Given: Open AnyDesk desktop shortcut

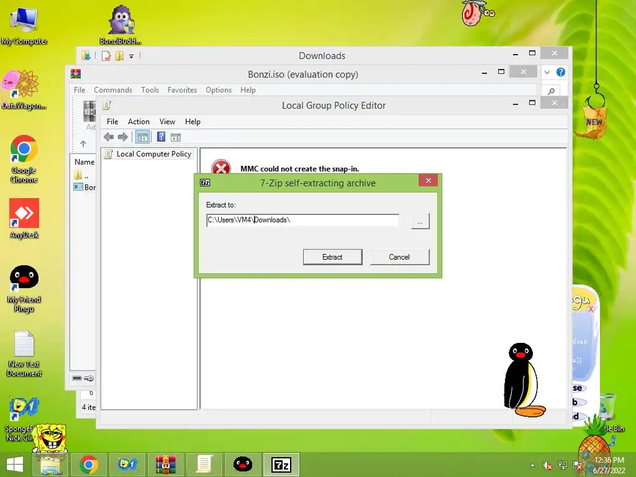Looking at the screenshot, I should point(24,219).
